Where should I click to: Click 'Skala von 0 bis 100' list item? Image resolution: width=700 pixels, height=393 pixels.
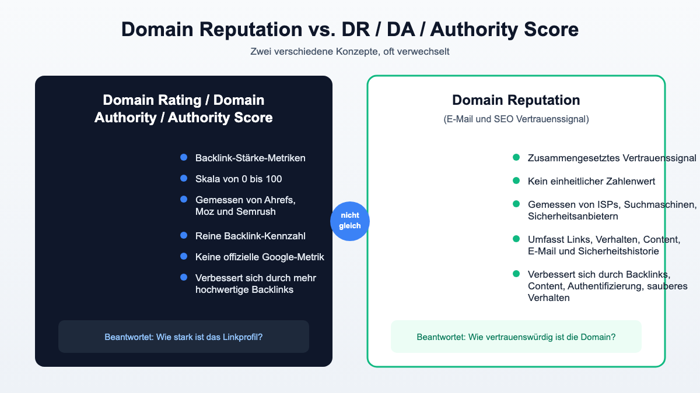point(239,179)
